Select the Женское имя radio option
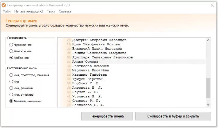This screenshot has width=218, height=128. coord(11,51)
